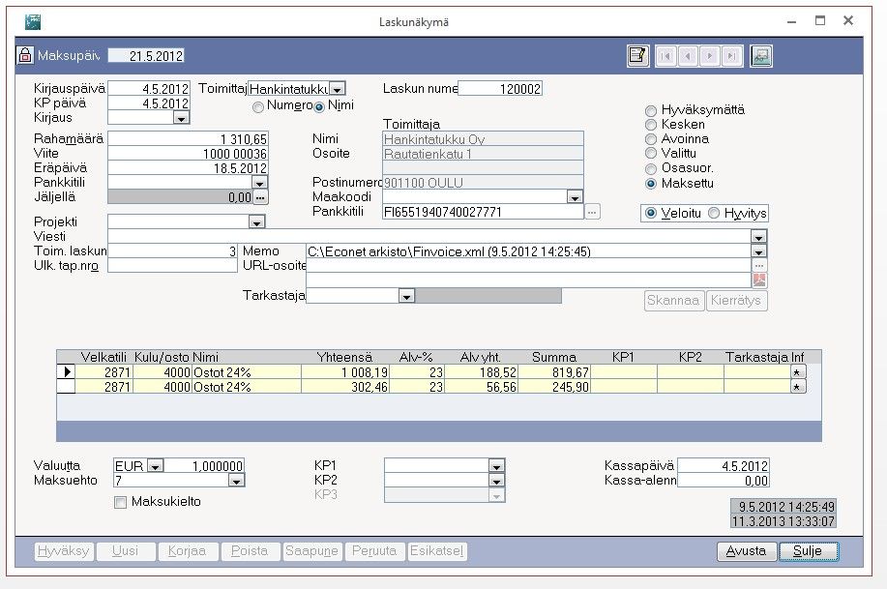
Task: Click Inf star button on 1 008,19 row
Action: tap(798, 372)
